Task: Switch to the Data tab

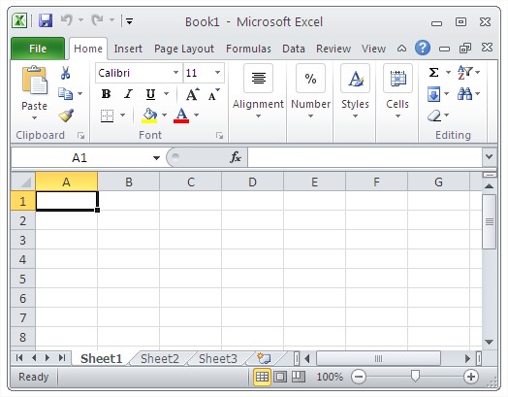Action: click(294, 49)
